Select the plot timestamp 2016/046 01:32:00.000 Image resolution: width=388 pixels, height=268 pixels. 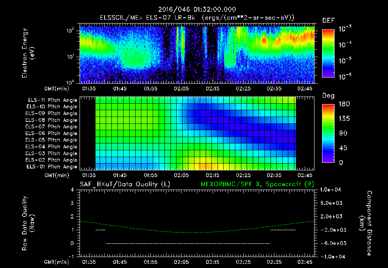pos(197,9)
